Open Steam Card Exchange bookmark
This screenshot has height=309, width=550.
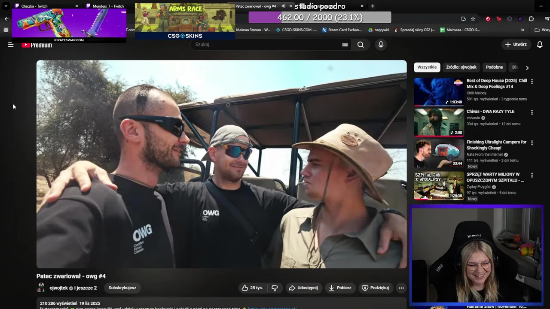(342, 30)
